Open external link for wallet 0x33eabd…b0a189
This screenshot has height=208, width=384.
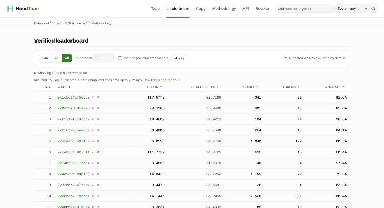pos(98,141)
